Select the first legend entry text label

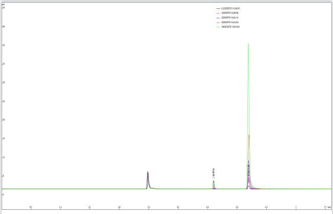231,8
